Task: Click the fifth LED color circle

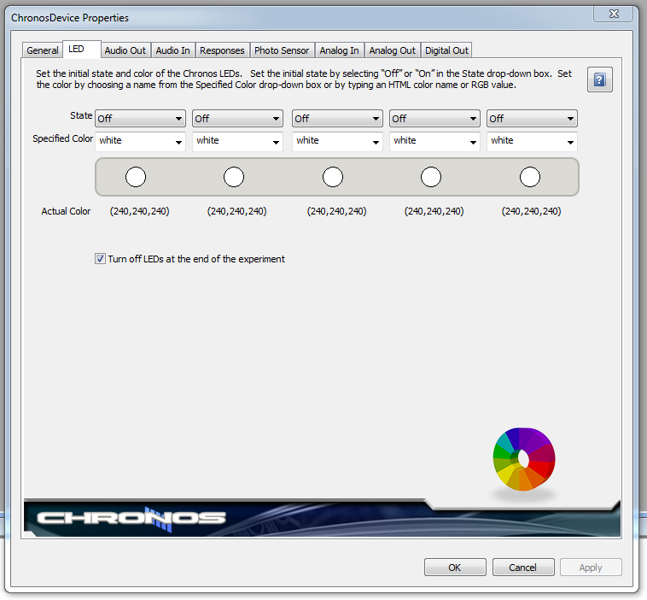Action: click(x=530, y=177)
